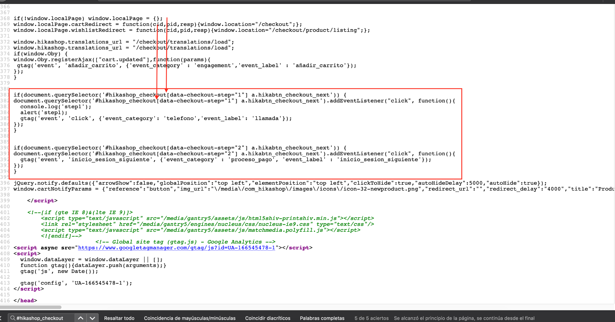
Task: Click the gtag 'añadir_carrito' event line
Action: (x=186, y=65)
